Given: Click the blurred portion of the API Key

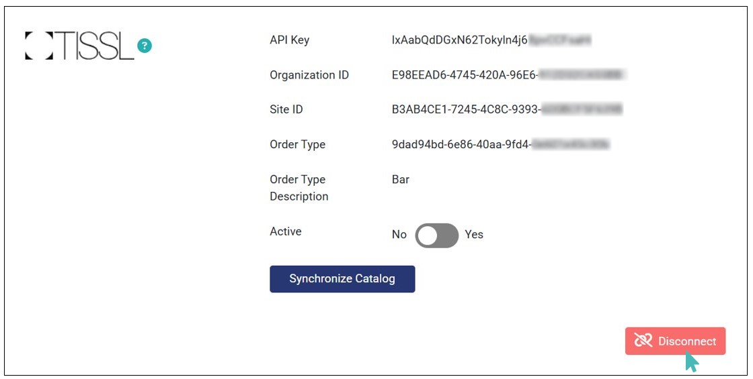Looking at the screenshot, I should tap(559, 40).
